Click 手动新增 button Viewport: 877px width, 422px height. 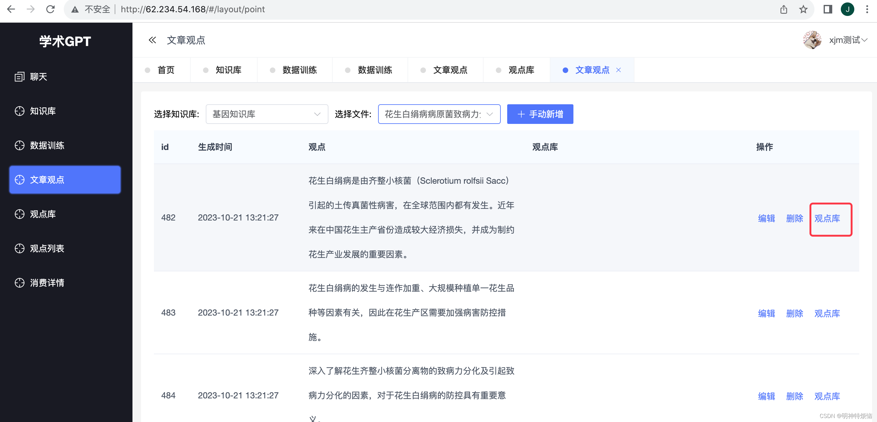[x=540, y=114]
